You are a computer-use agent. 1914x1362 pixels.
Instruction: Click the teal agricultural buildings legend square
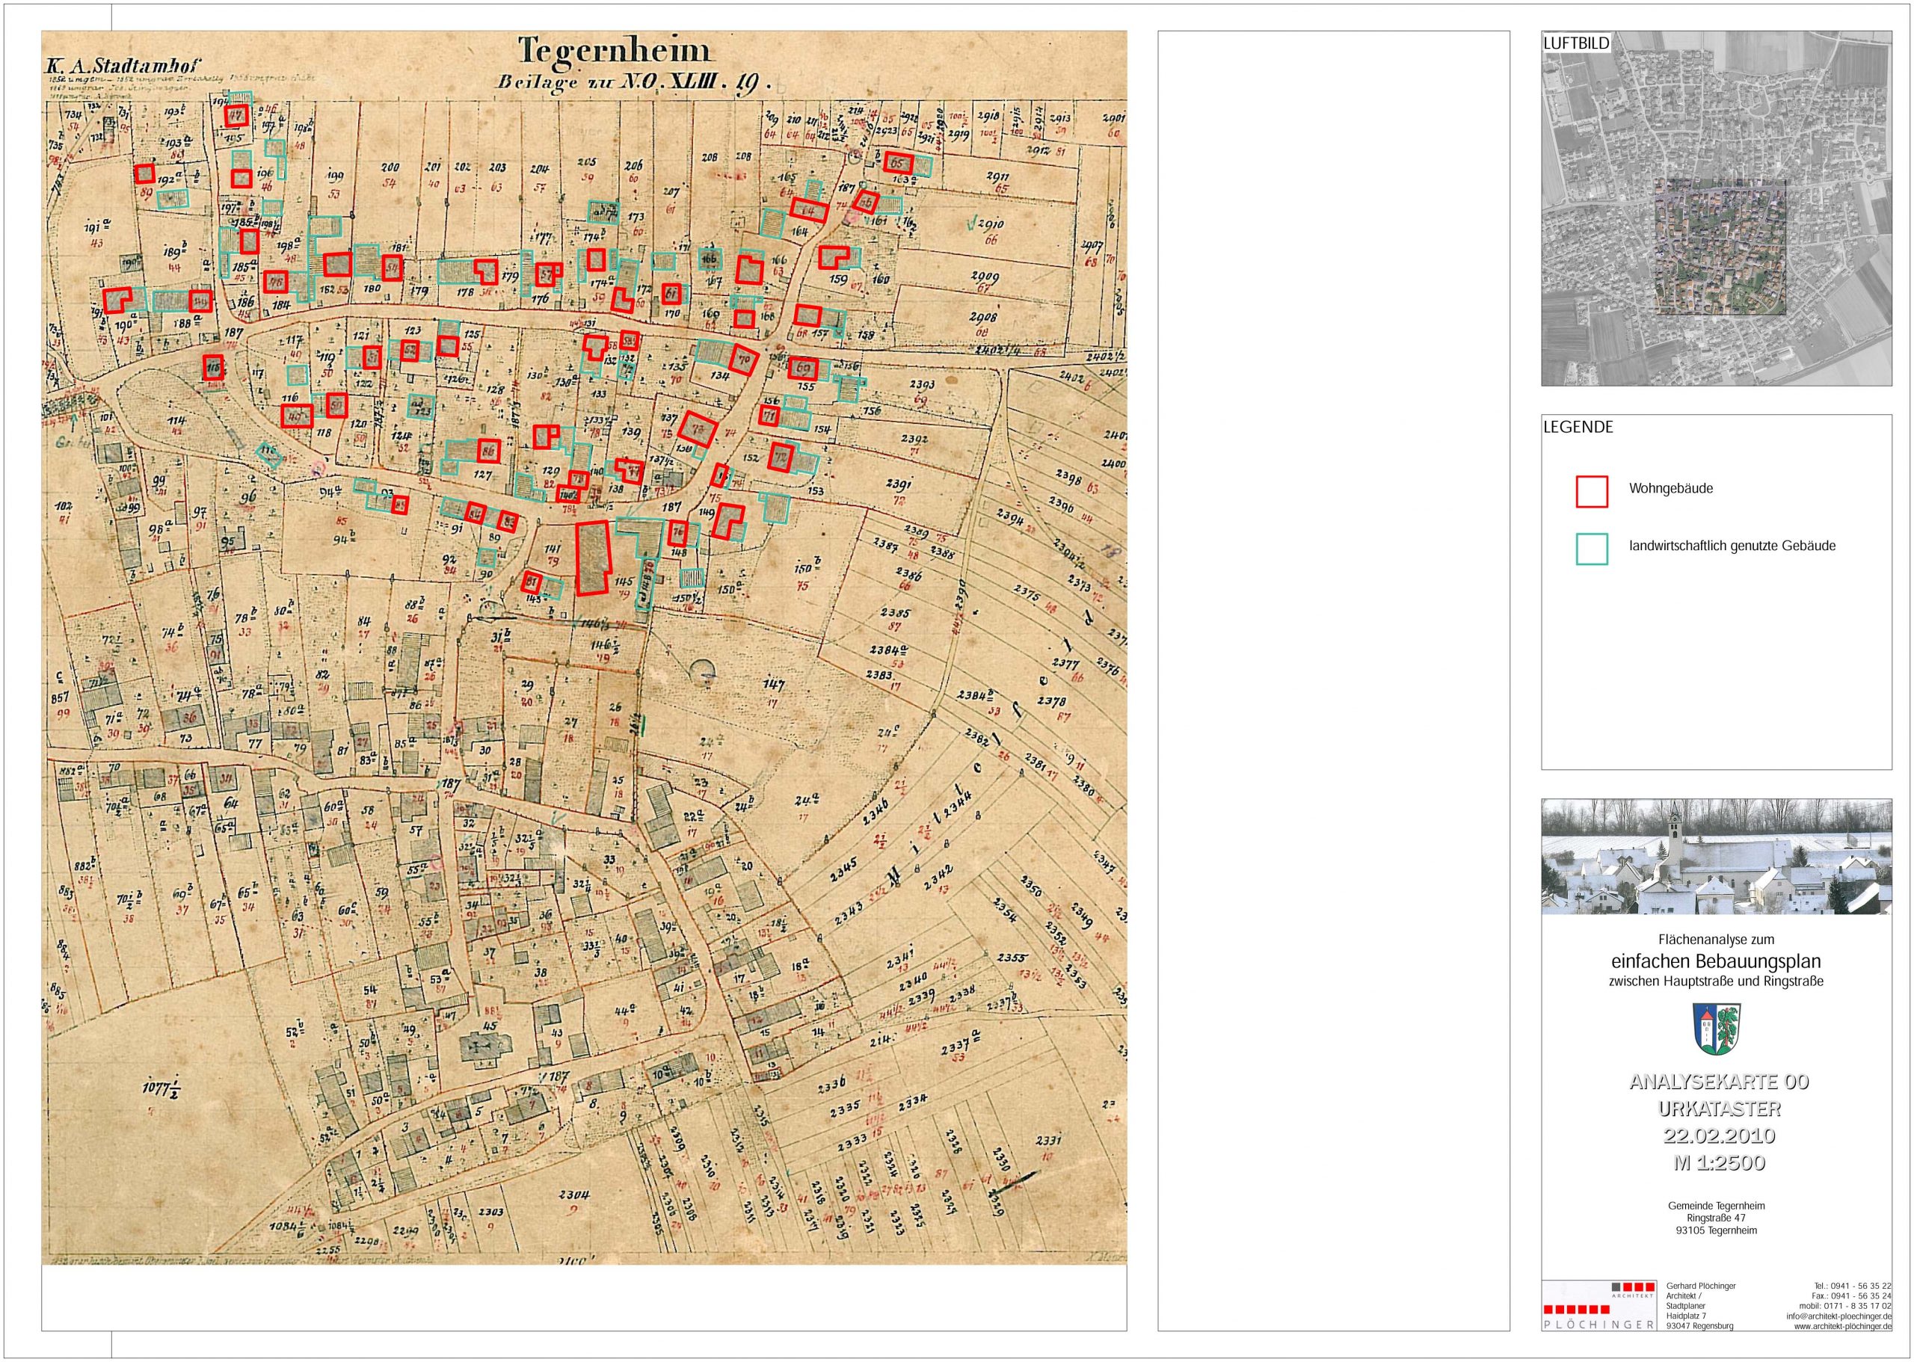1591,549
